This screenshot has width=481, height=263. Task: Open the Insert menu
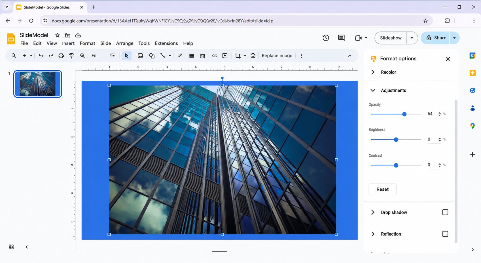tap(68, 43)
